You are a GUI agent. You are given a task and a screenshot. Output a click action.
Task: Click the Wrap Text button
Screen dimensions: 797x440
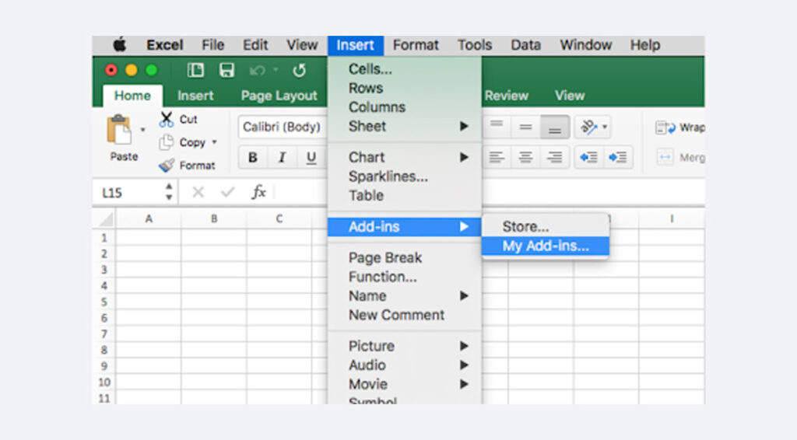679,127
